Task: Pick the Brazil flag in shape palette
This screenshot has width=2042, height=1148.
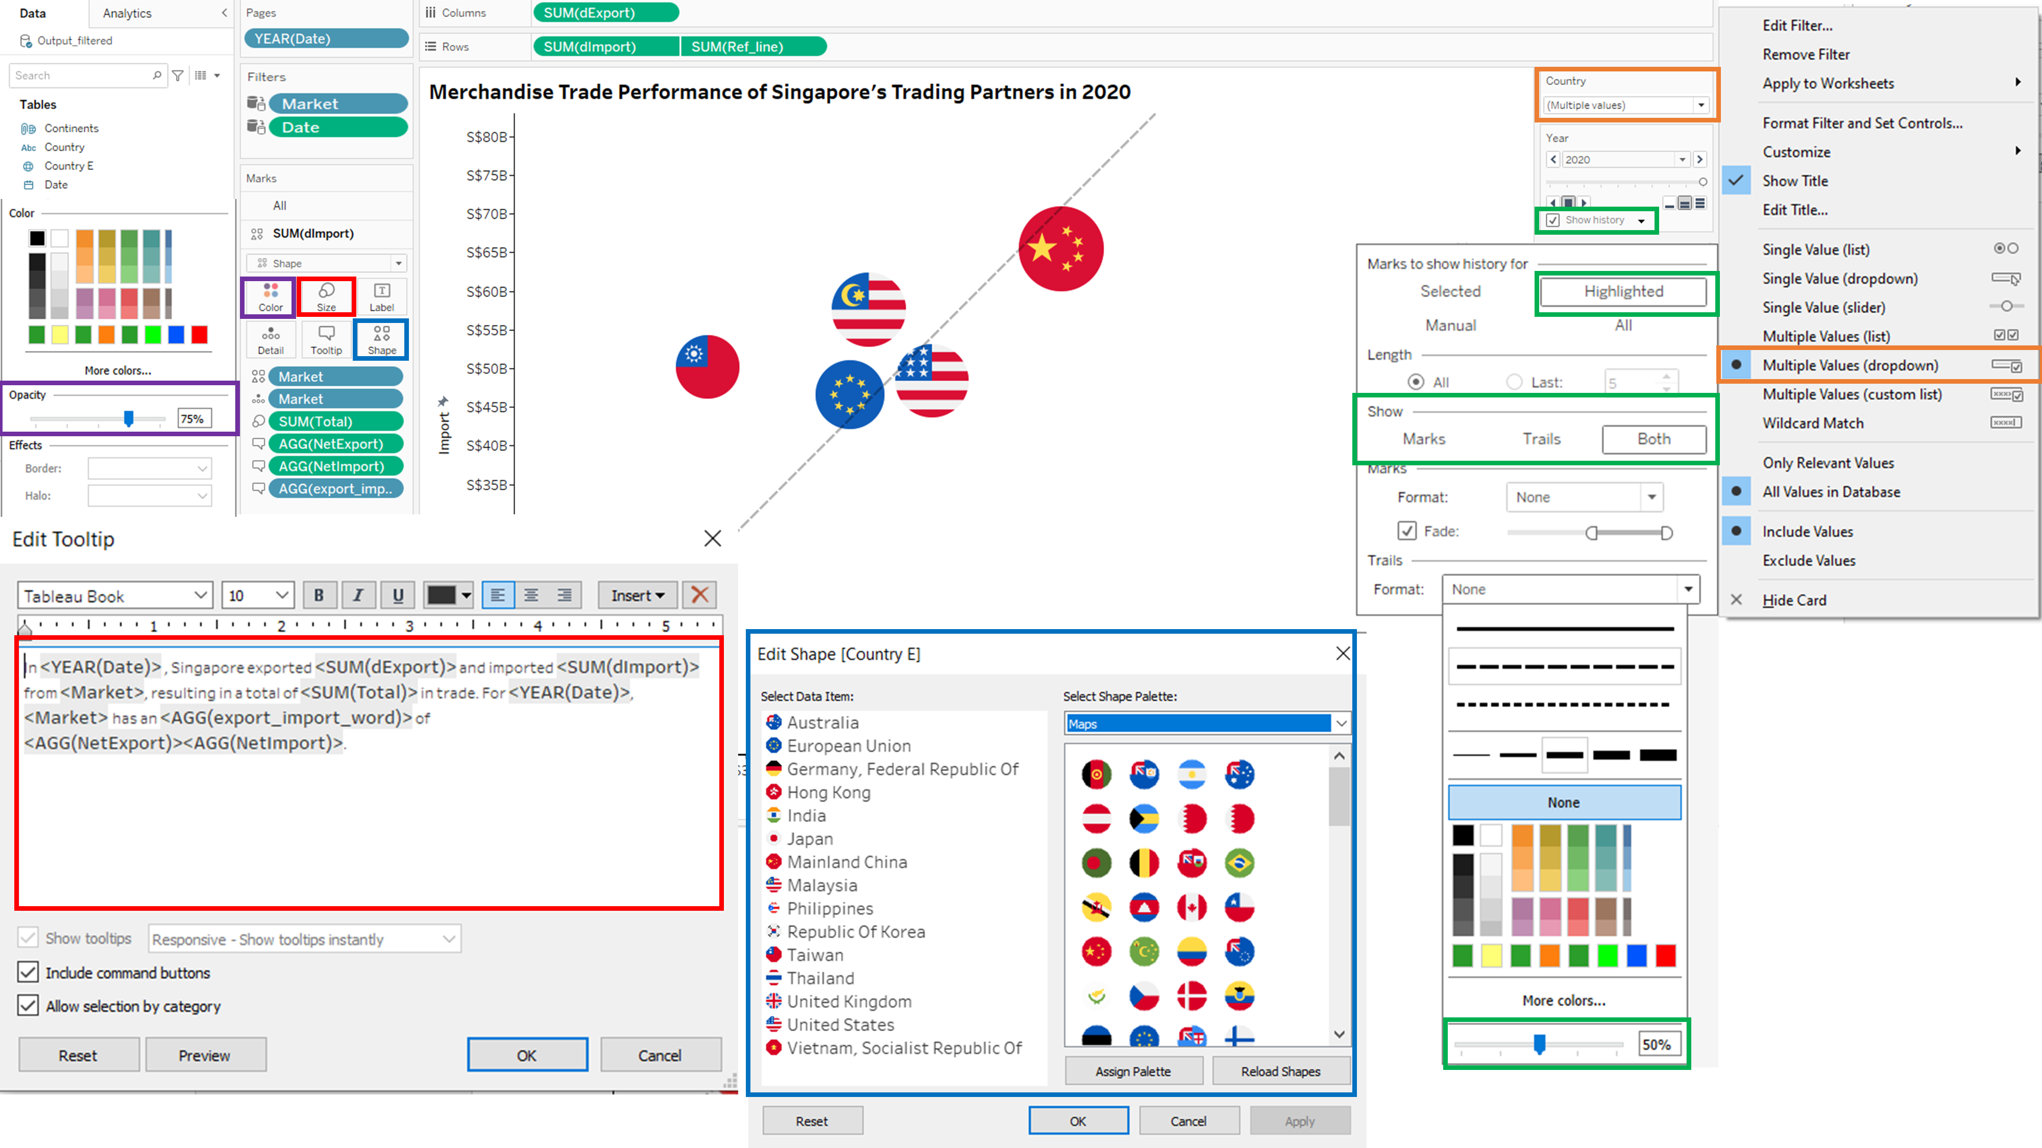Action: [x=1240, y=863]
